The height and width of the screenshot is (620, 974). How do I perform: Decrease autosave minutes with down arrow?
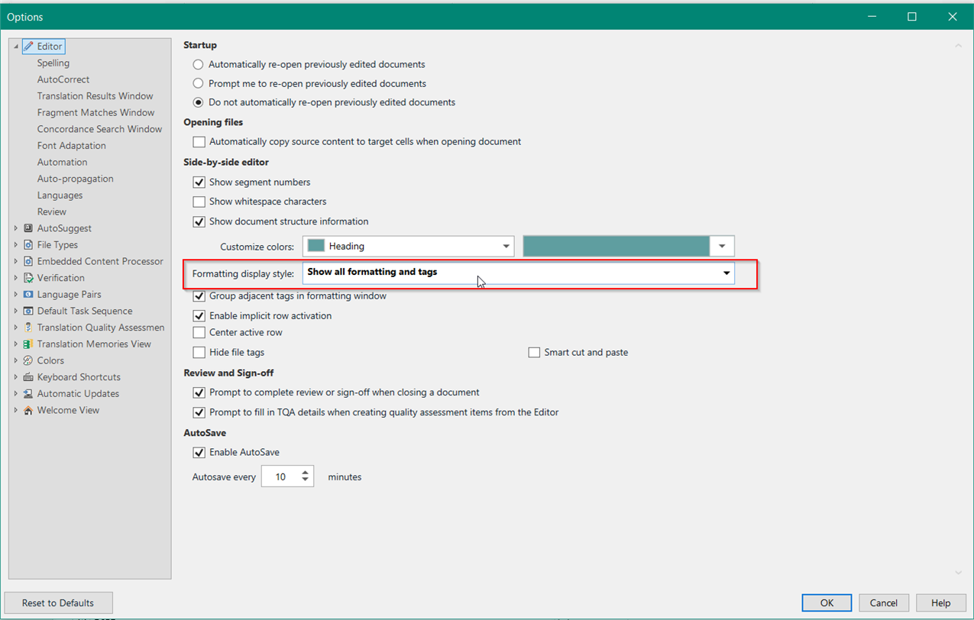click(x=306, y=481)
